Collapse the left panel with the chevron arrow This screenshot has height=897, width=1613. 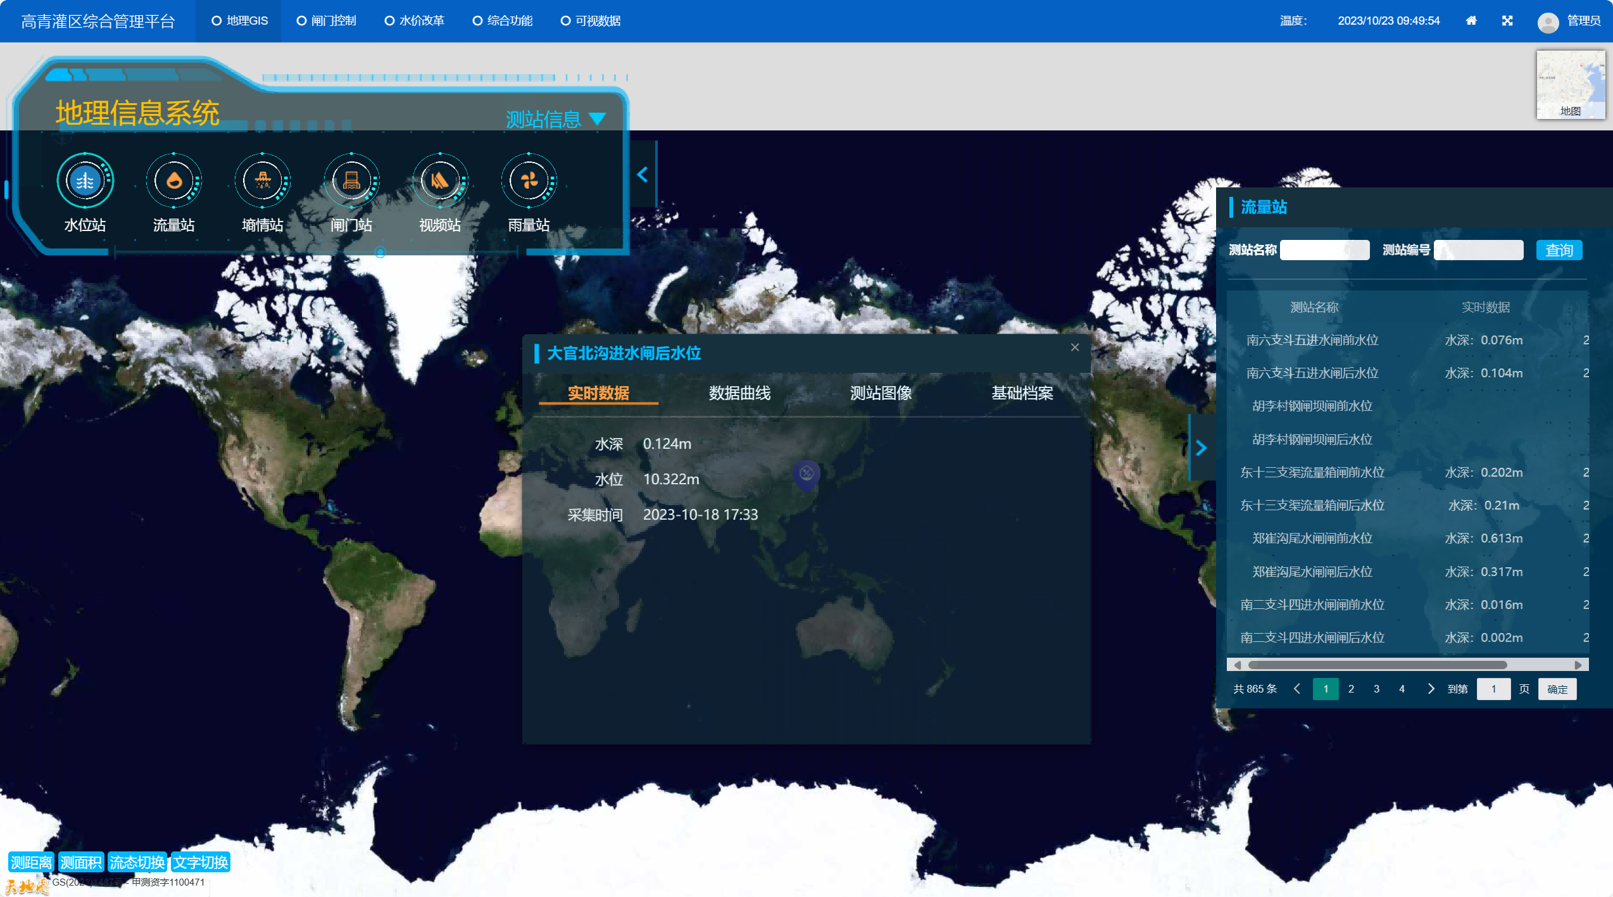[x=643, y=175]
